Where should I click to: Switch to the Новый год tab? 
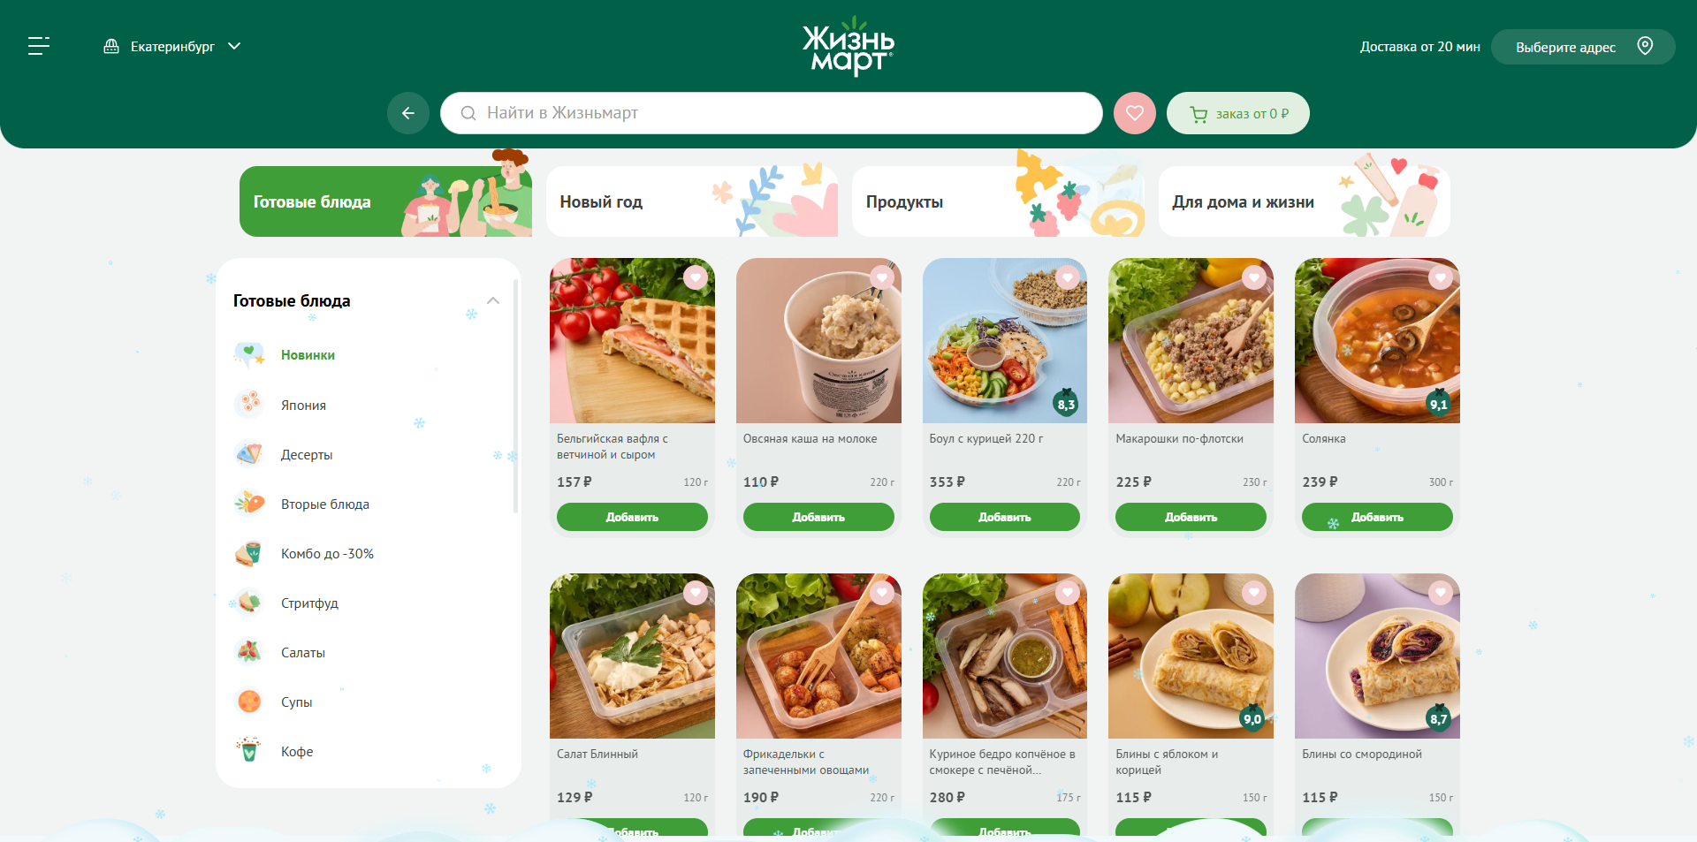[692, 201]
